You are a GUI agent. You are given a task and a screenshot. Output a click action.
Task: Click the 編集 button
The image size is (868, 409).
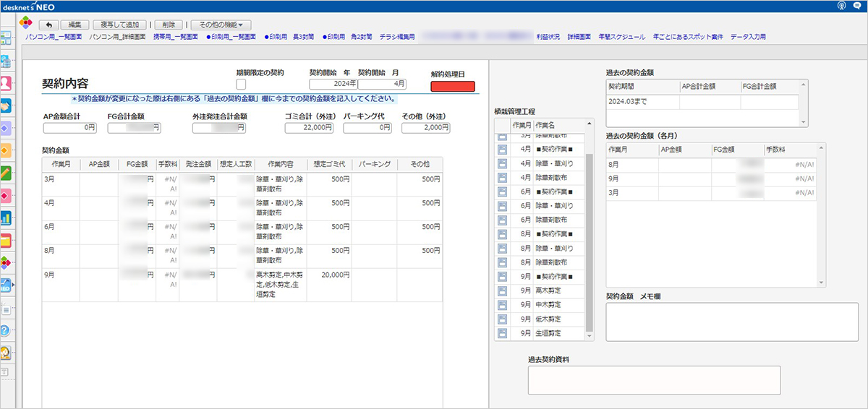pyautogui.click(x=74, y=25)
